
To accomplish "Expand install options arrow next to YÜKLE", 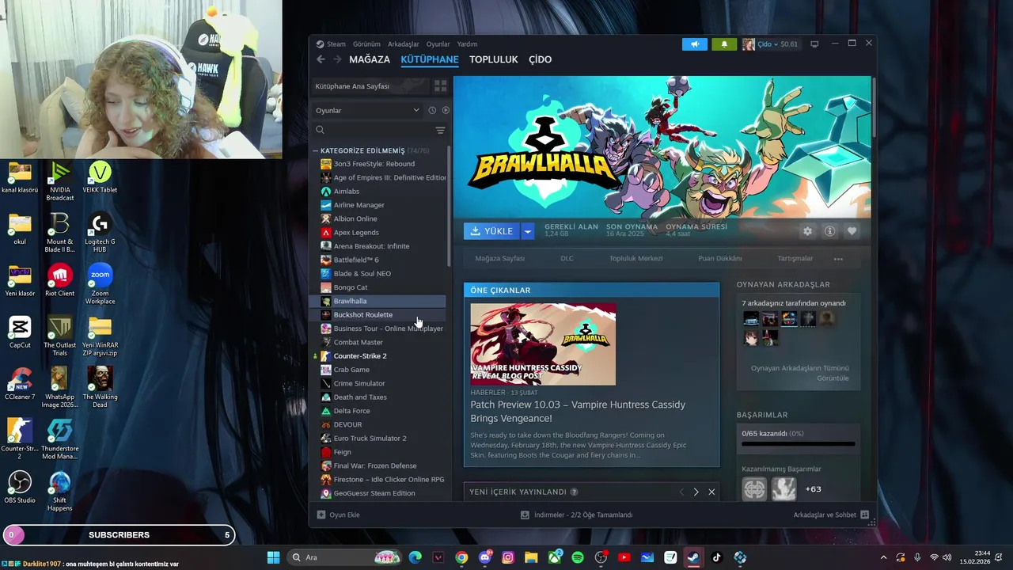I will click(x=528, y=231).
